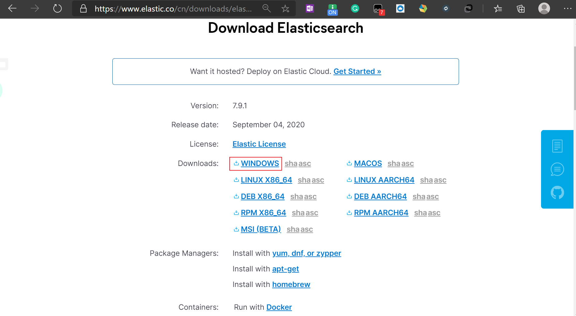
Task: Open yum, dnf, or zypper install instructions
Action: click(x=307, y=253)
